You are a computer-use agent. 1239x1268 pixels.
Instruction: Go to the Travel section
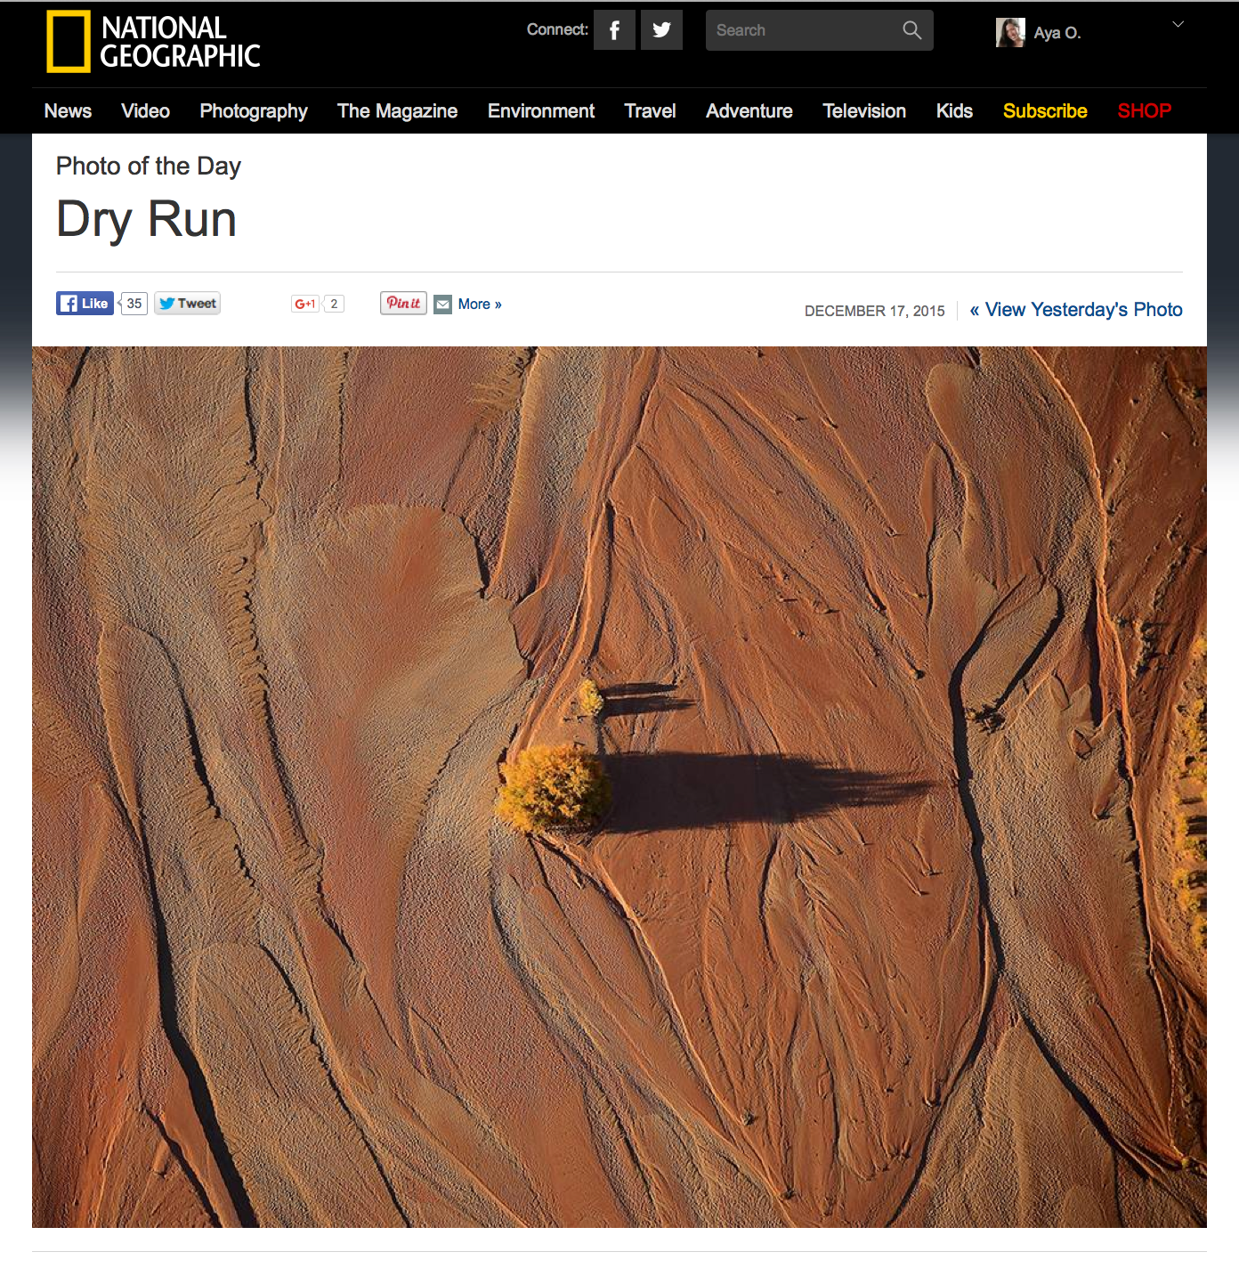651,111
